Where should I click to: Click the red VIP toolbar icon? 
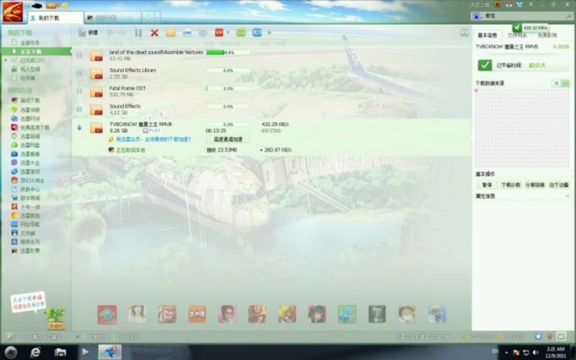pos(219,33)
